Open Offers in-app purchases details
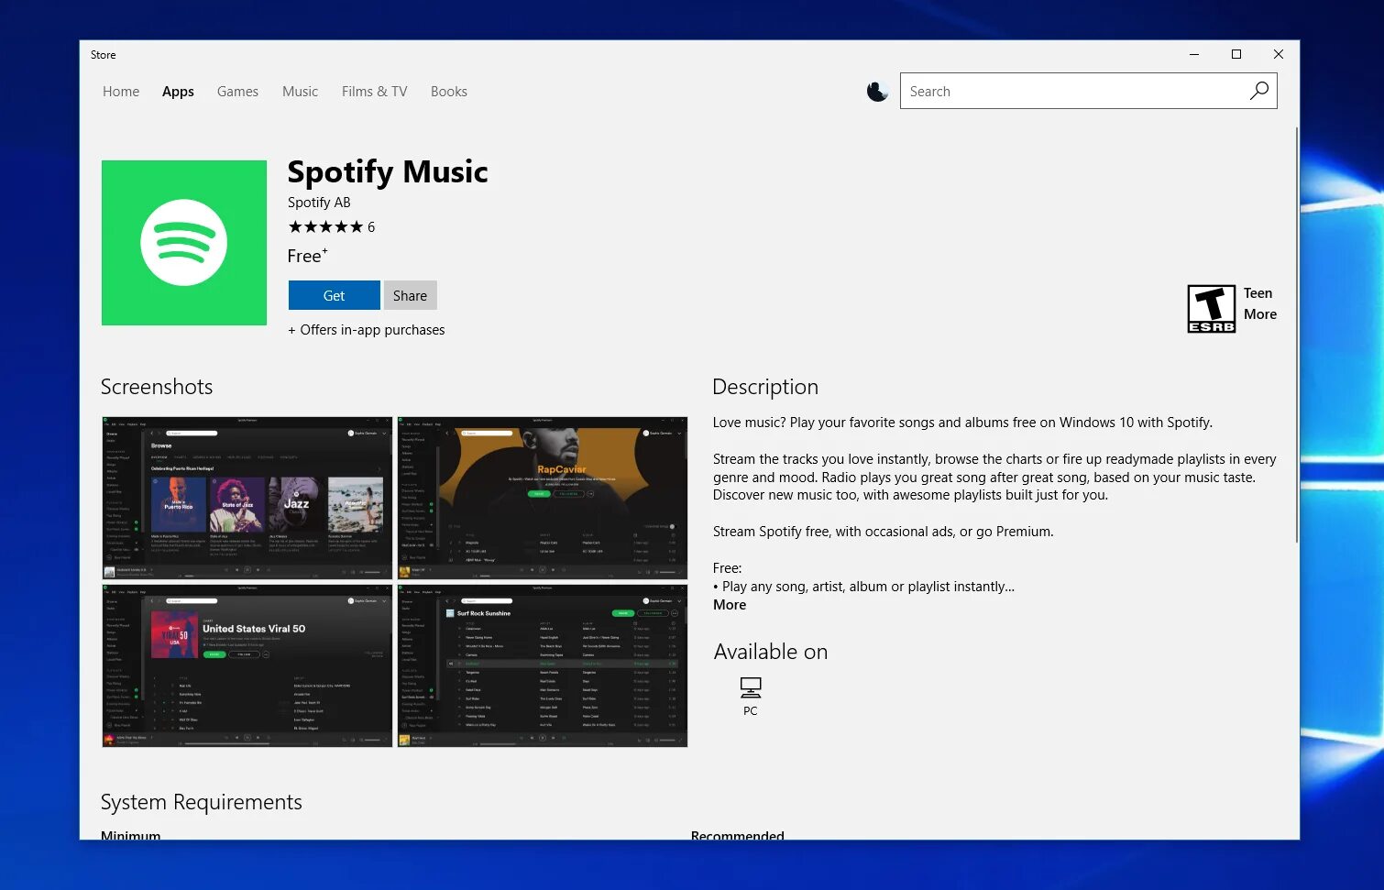 click(366, 329)
